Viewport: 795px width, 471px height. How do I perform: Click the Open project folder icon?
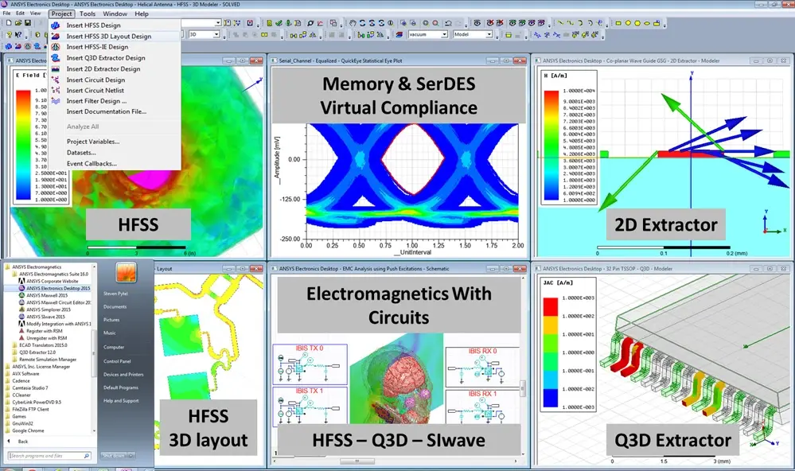[18, 23]
